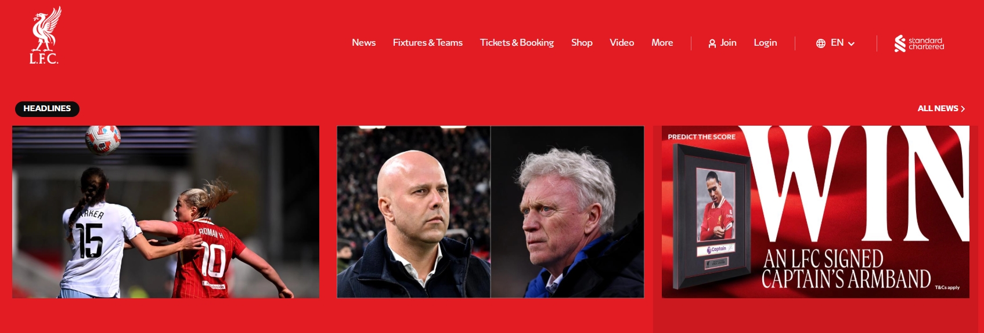The image size is (984, 333).
Task: Click the Standard Chartered sponsor logo
Action: [919, 43]
